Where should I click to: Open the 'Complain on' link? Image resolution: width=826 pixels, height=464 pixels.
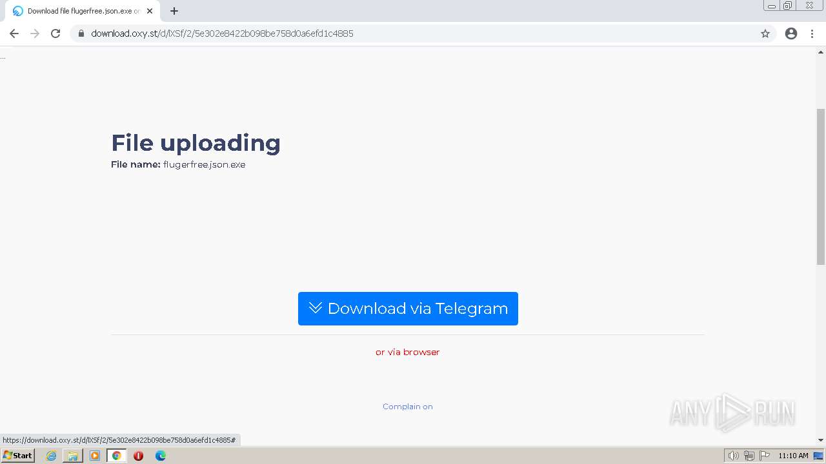click(408, 407)
